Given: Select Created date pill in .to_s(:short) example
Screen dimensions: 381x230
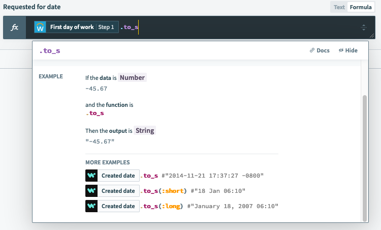Looking at the screenshot, I should pos(112,191).
